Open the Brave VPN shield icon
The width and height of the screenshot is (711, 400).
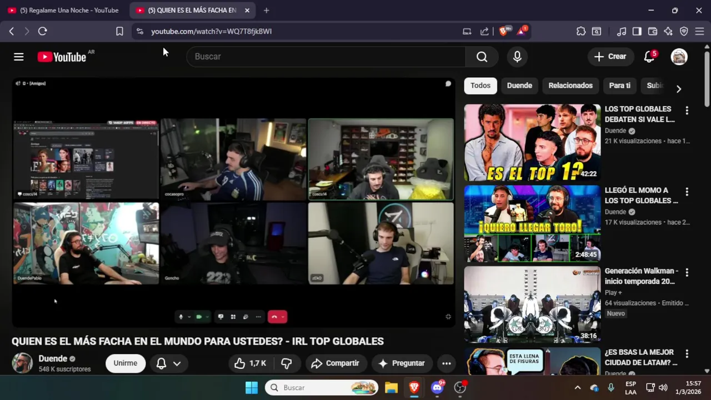pos(684,31)
